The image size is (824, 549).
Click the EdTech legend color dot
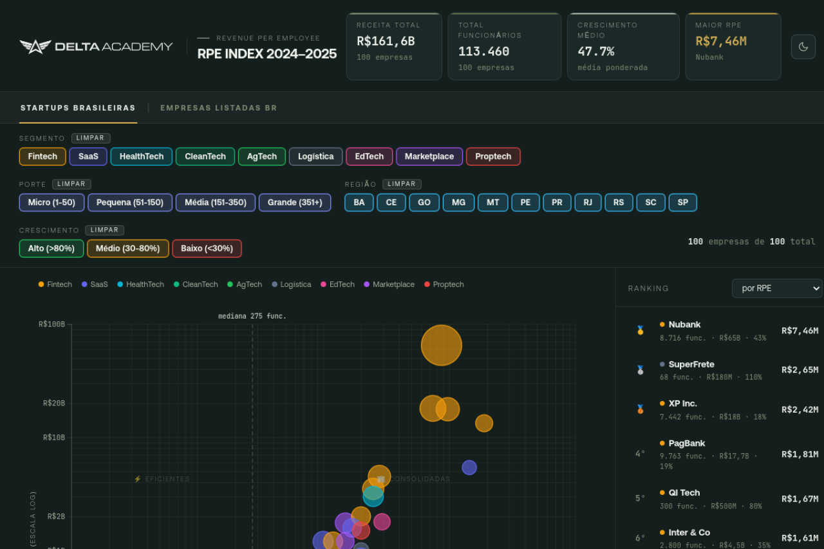(324, 284)
